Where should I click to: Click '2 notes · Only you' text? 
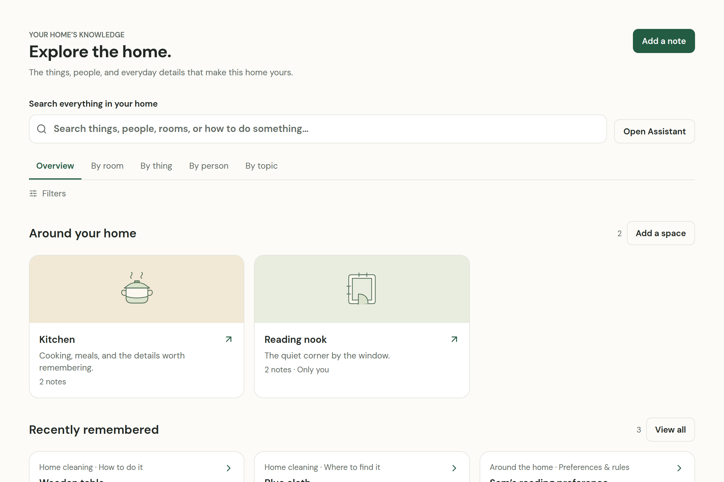pyautogui.click(x=297, y=370)
